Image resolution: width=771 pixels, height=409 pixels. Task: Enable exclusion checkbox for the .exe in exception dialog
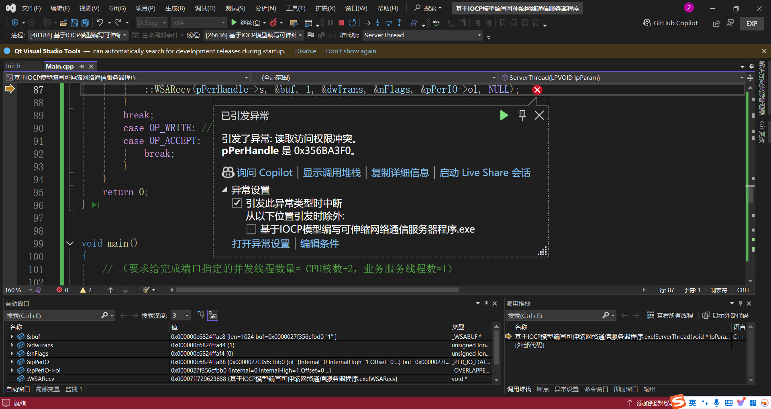(251, 229)
